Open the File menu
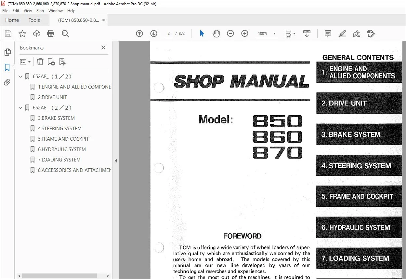406x279 pixels. (x=5, y=11)
